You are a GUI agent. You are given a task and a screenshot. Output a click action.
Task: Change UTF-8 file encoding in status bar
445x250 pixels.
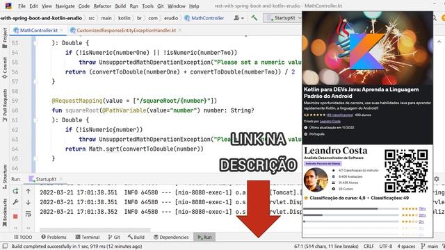(385, 247)
